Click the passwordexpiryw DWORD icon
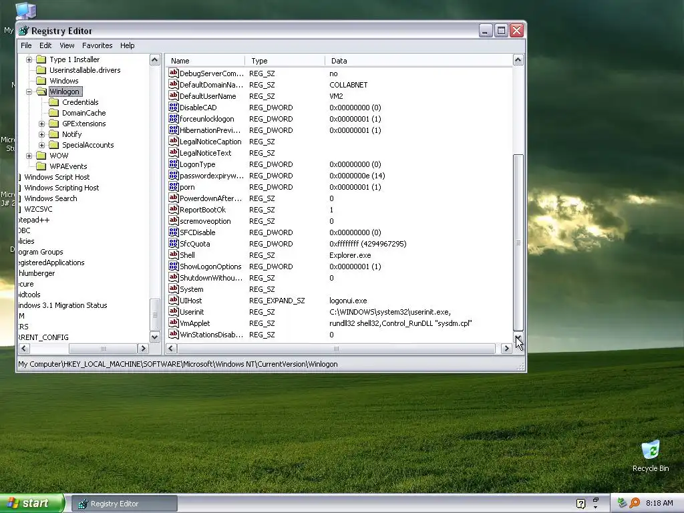This screenshot has width=684, height=513. [x=173, y=176]
